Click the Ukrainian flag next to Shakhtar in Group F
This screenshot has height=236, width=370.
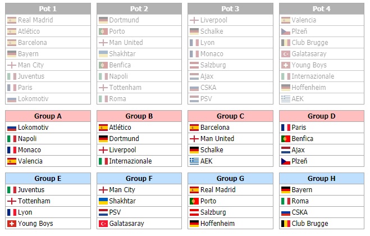pos(103,201)
